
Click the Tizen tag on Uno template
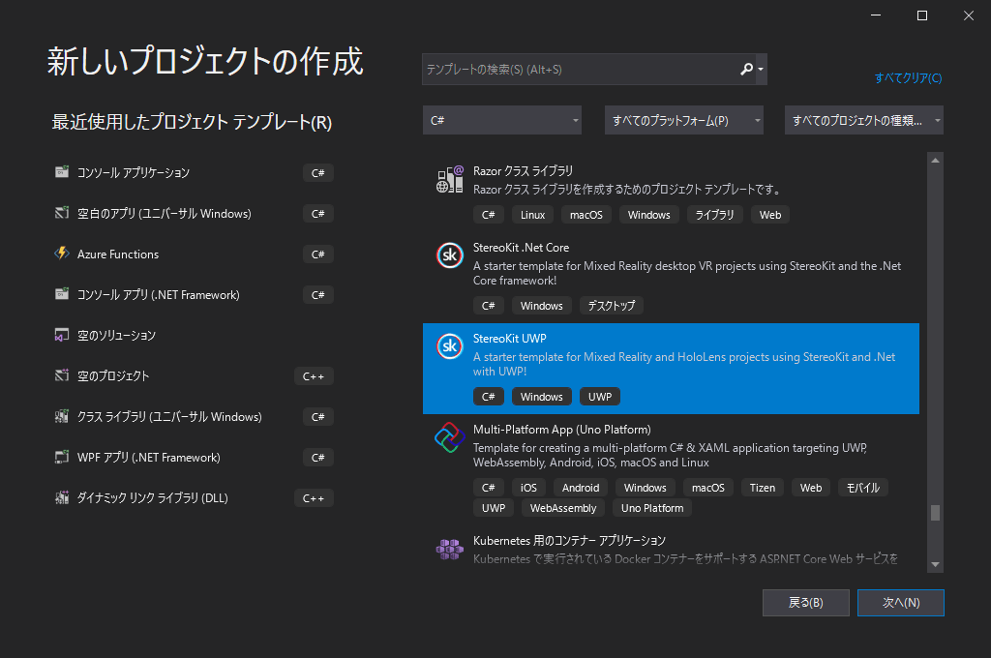point(763,488)
